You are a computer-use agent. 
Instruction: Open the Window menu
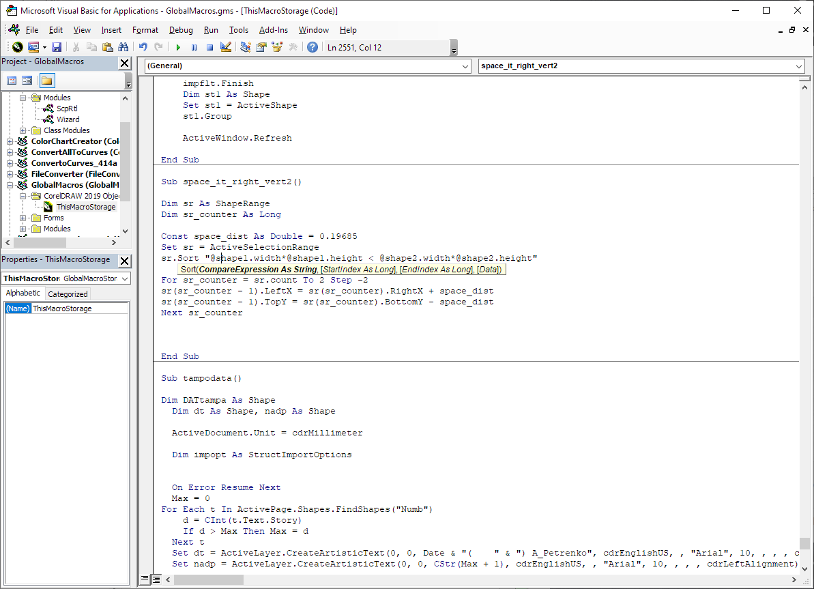(314, 30)
